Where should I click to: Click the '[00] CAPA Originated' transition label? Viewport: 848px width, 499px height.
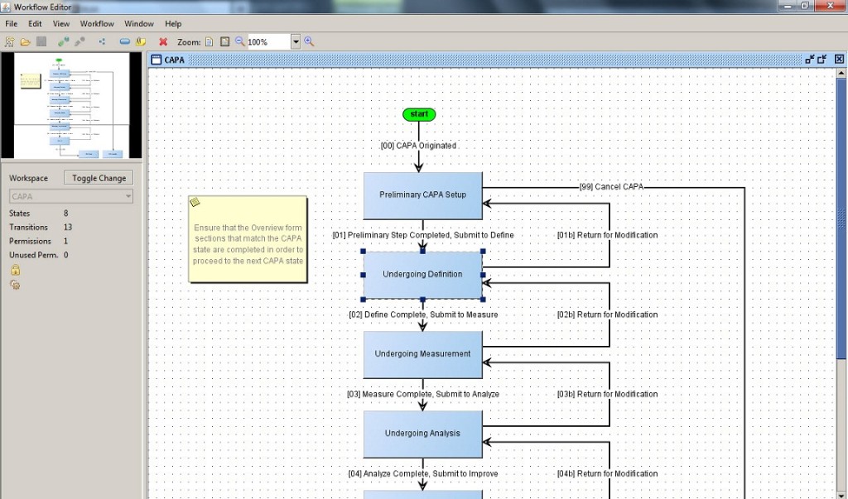point(418,146)
